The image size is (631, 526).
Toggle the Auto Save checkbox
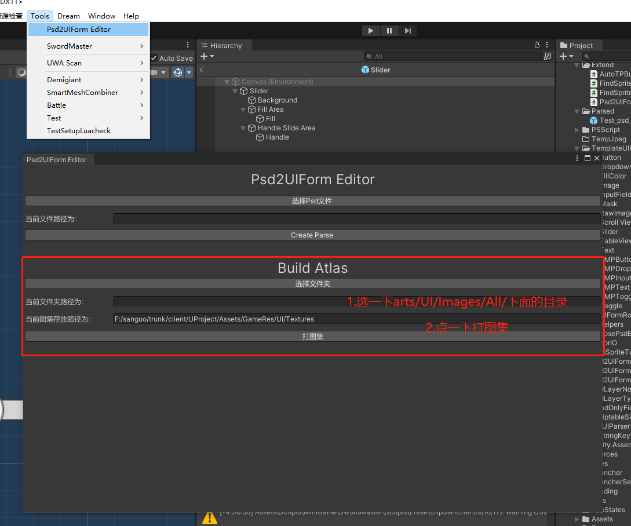coord(154,58)
